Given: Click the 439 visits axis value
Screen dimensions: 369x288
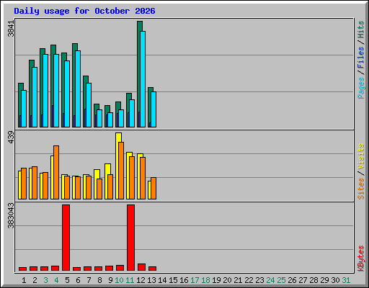Looking at the screenshot, I should pos(11,138).
